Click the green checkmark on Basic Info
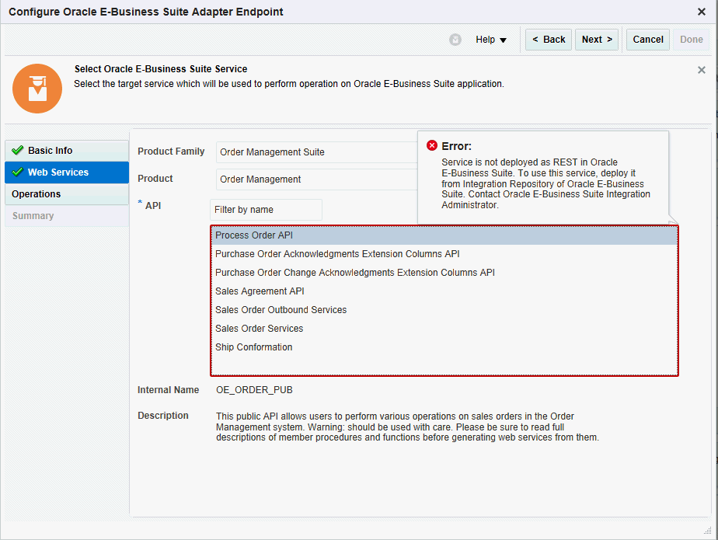This screenshot has height=540, width=718. 17,150
